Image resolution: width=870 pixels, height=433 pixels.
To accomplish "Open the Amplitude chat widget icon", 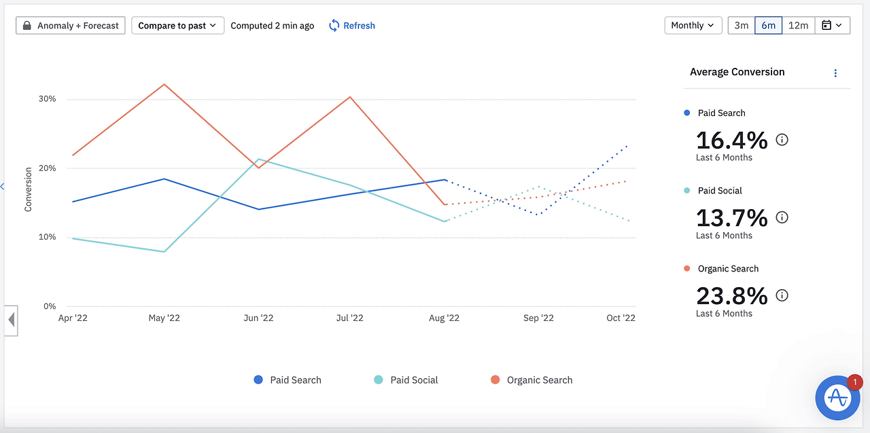I will (837, 398).
